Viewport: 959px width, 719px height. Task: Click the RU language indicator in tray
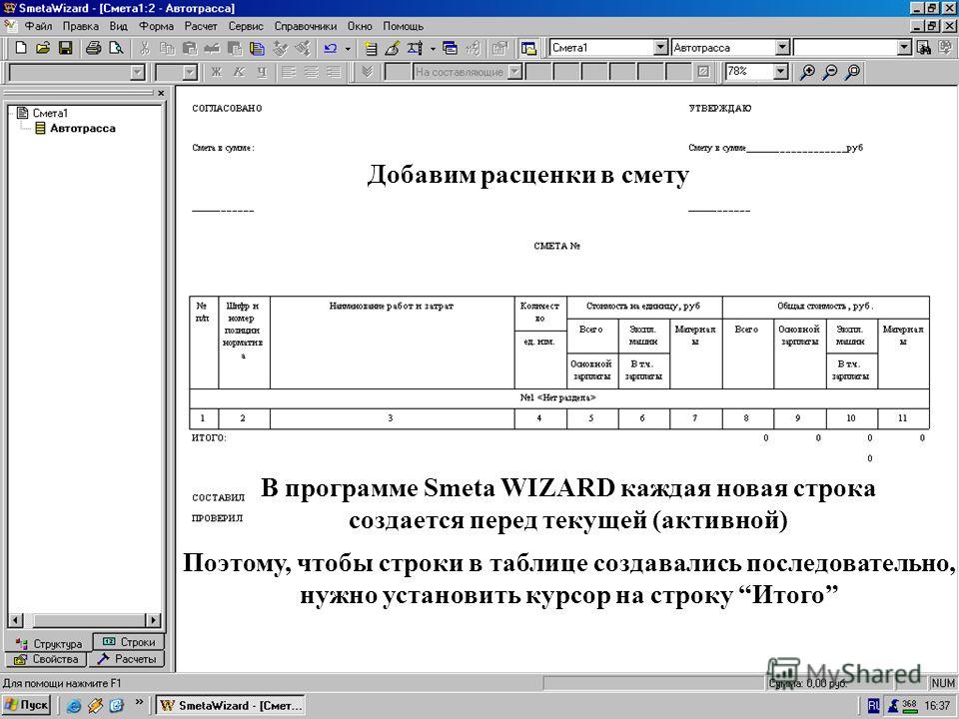[x=873, y=706]
